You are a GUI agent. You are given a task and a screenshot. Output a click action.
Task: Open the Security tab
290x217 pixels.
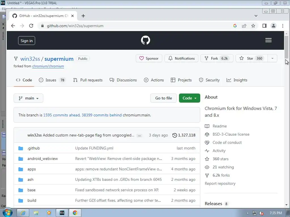209,80
